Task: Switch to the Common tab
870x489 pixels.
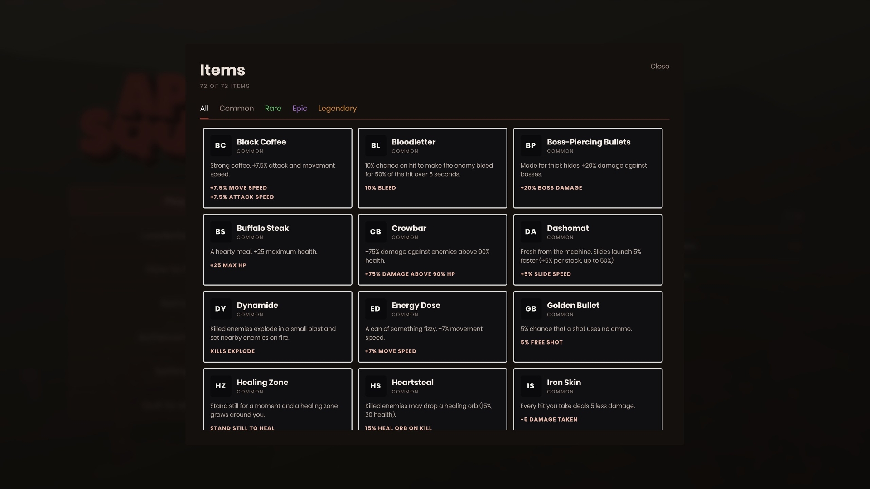Action: point(237,108)
